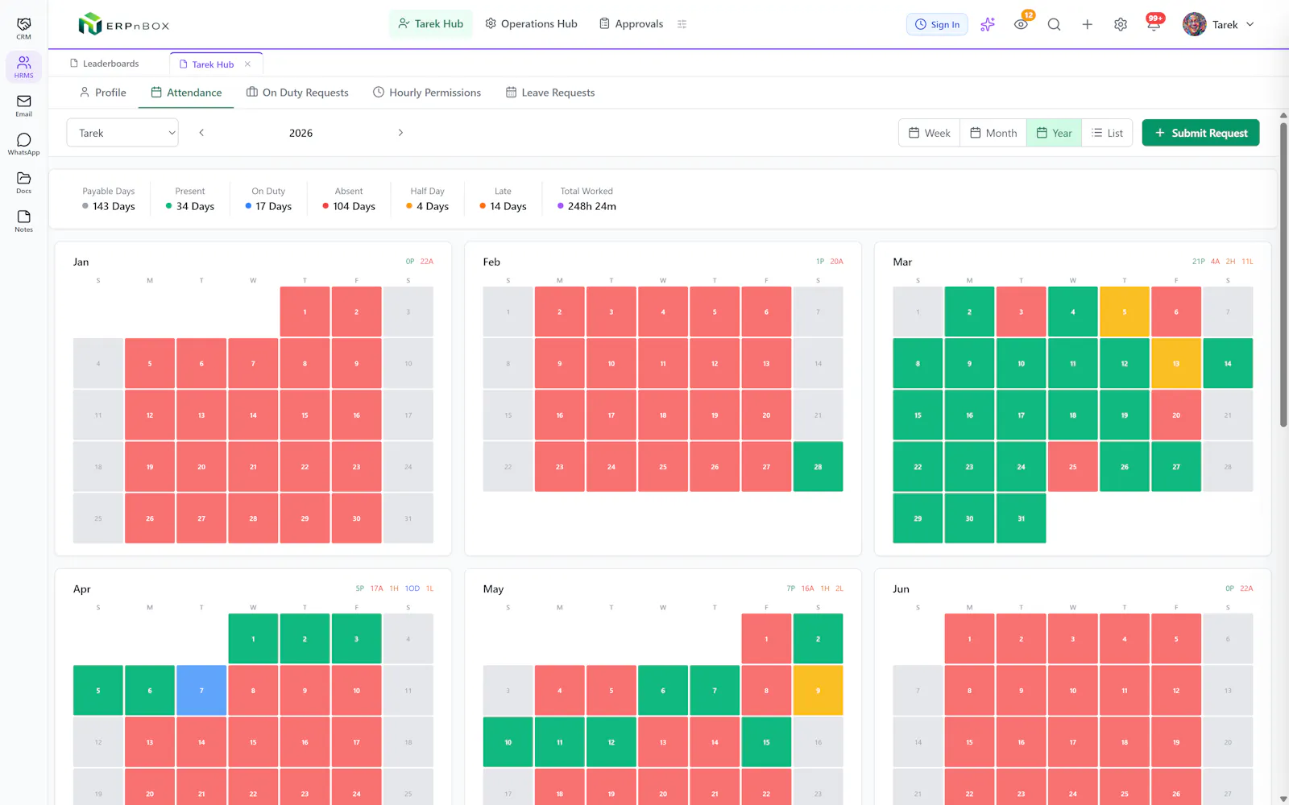The width and height of the screenshot is (1289, 805).
Task: Click the vertical page scrollbar
Action: click(1283, 274)
